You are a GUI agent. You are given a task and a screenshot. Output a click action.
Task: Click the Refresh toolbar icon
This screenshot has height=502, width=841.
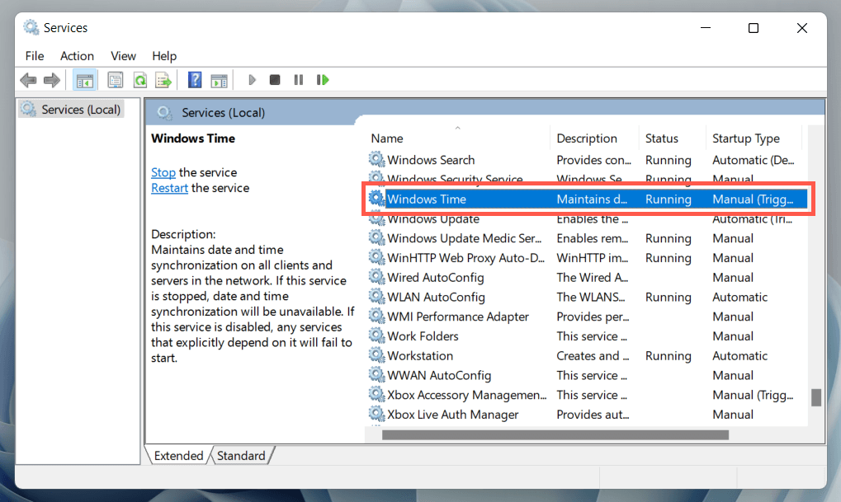click(x=140, y=80)
